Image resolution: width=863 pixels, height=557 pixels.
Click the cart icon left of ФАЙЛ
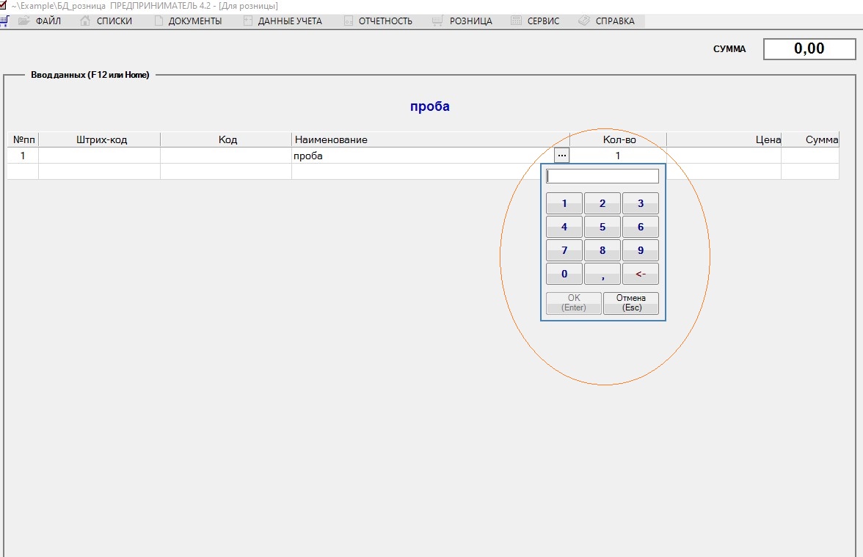click(4, 21)
